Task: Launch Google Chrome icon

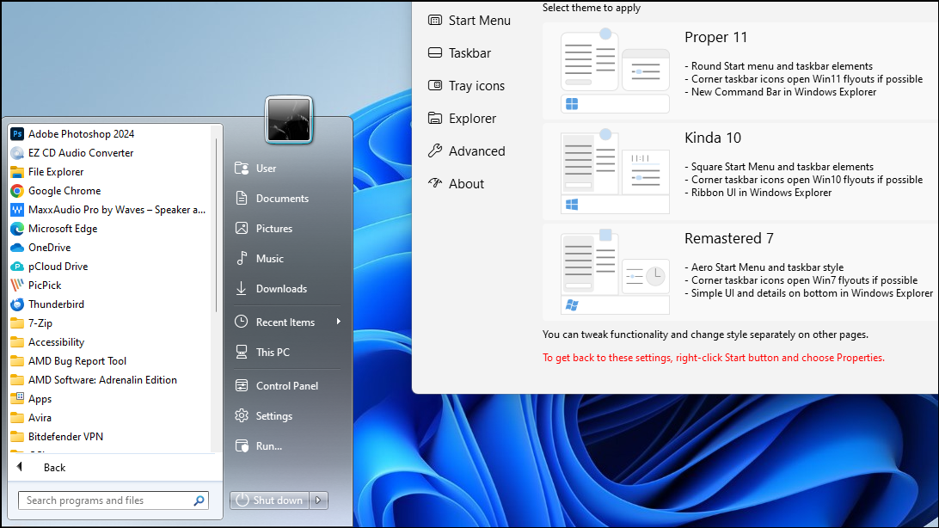Action: [17, 191]
